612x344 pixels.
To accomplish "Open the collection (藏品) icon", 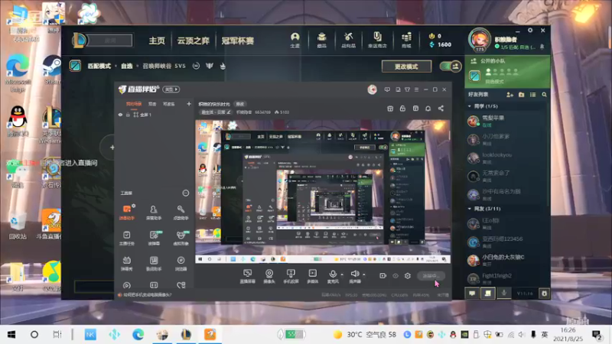I will tap(321, 40).
